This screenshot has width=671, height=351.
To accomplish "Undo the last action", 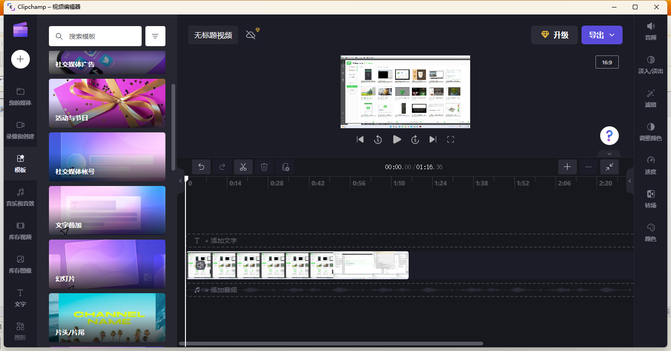I will [x=201, y=167].
